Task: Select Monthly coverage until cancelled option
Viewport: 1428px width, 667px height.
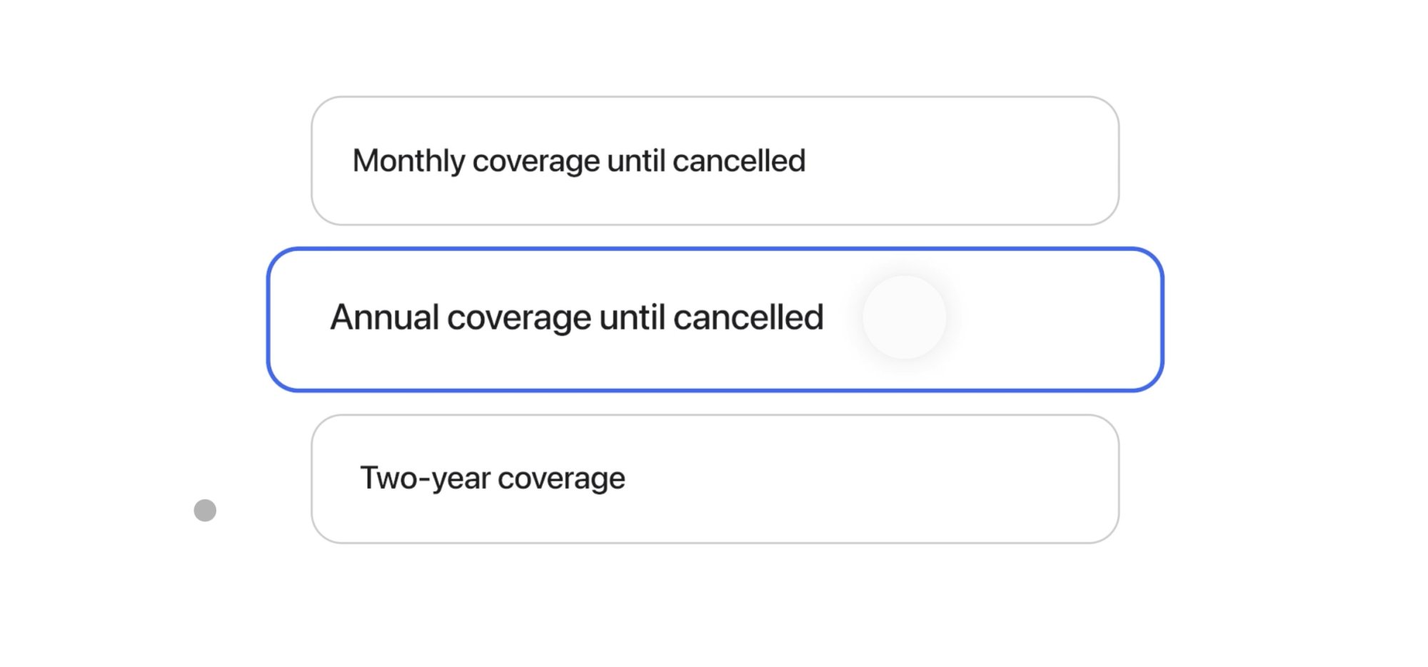Action: [x=714, y=161]
